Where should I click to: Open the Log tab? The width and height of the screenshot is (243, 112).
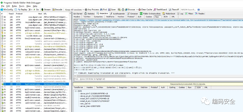(x=180, y=14)
